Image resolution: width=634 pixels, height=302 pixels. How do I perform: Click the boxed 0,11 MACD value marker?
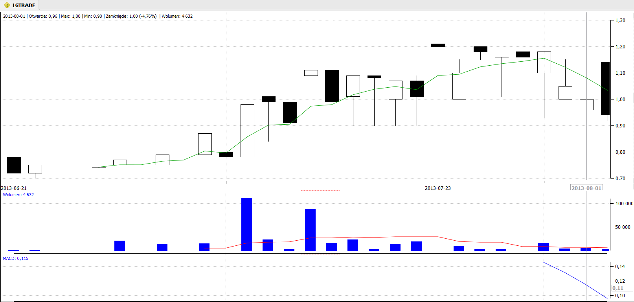(x=618, y=288)
